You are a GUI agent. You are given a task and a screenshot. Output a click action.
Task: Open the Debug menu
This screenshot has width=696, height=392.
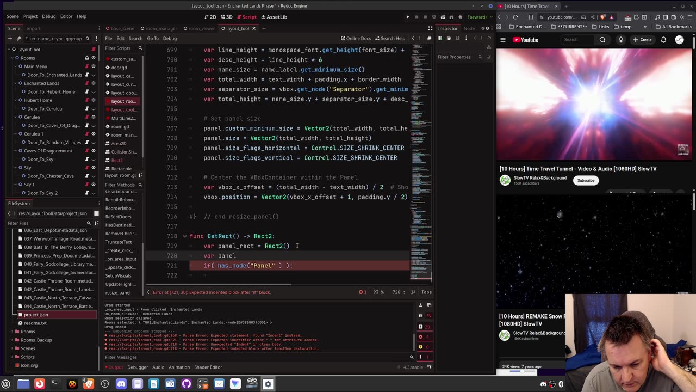tap(48, 16)
